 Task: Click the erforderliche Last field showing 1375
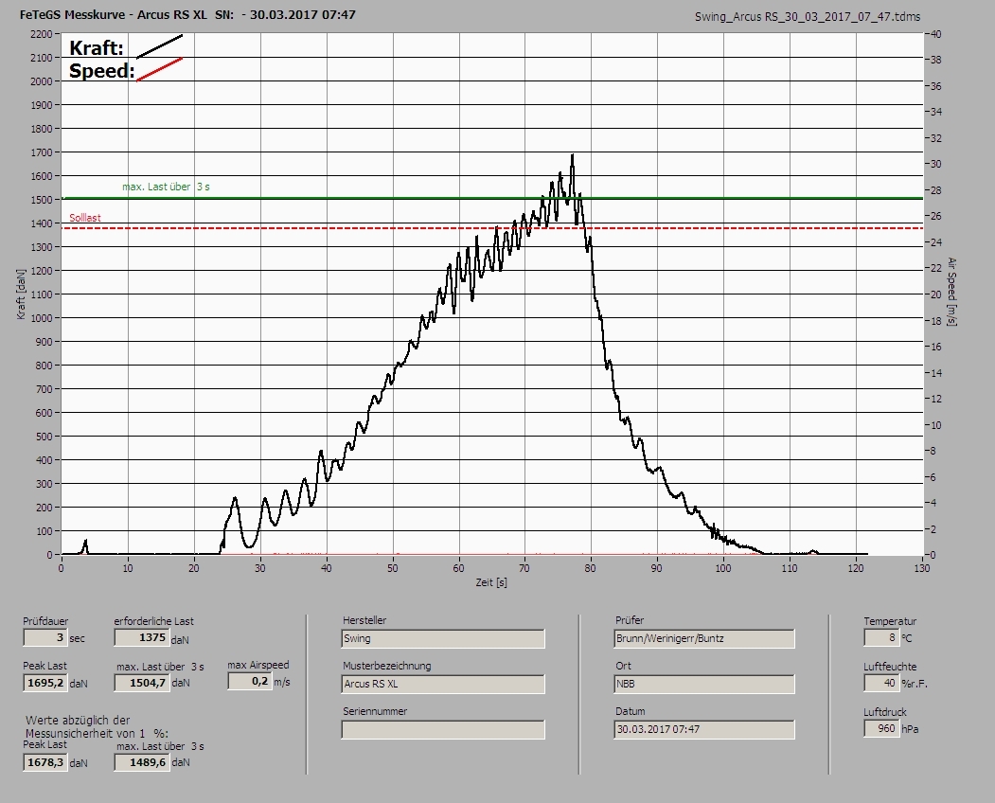[x=141, y=637]
